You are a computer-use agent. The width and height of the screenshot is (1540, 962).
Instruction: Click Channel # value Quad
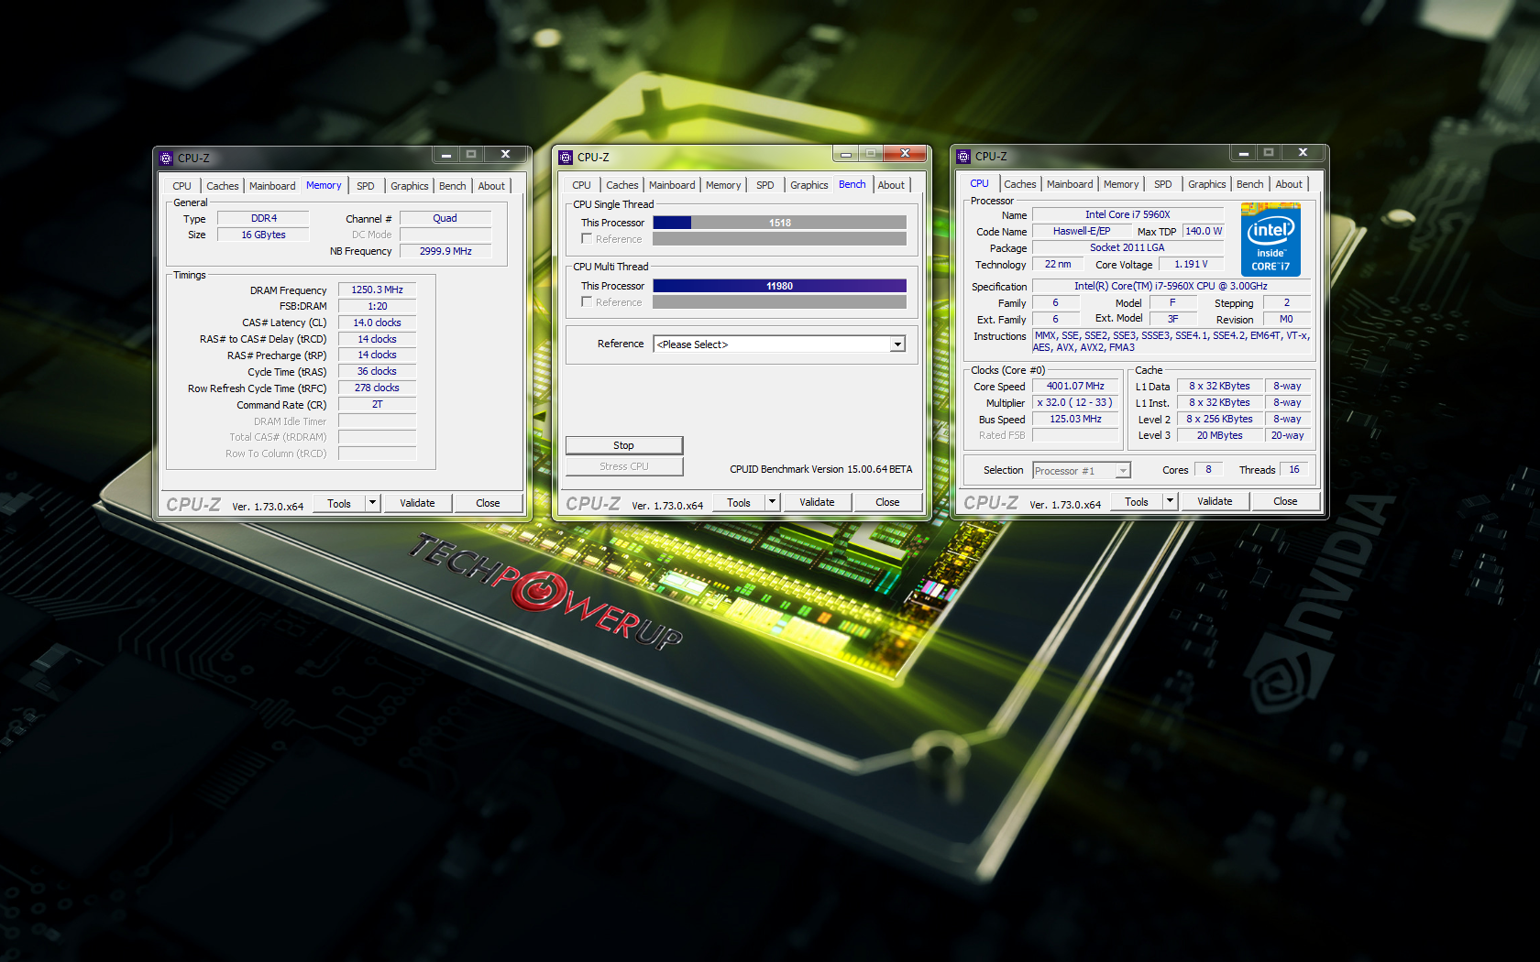[x=445, y=218]
